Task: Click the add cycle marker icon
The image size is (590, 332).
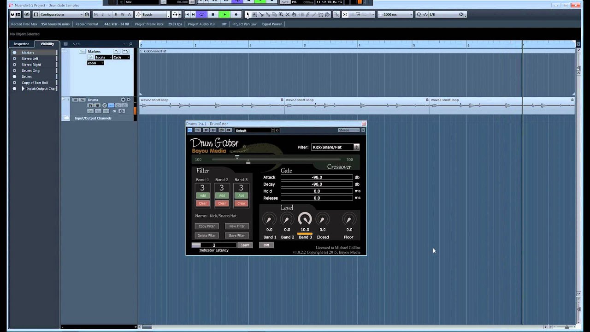Action: (x=125, y=51)
